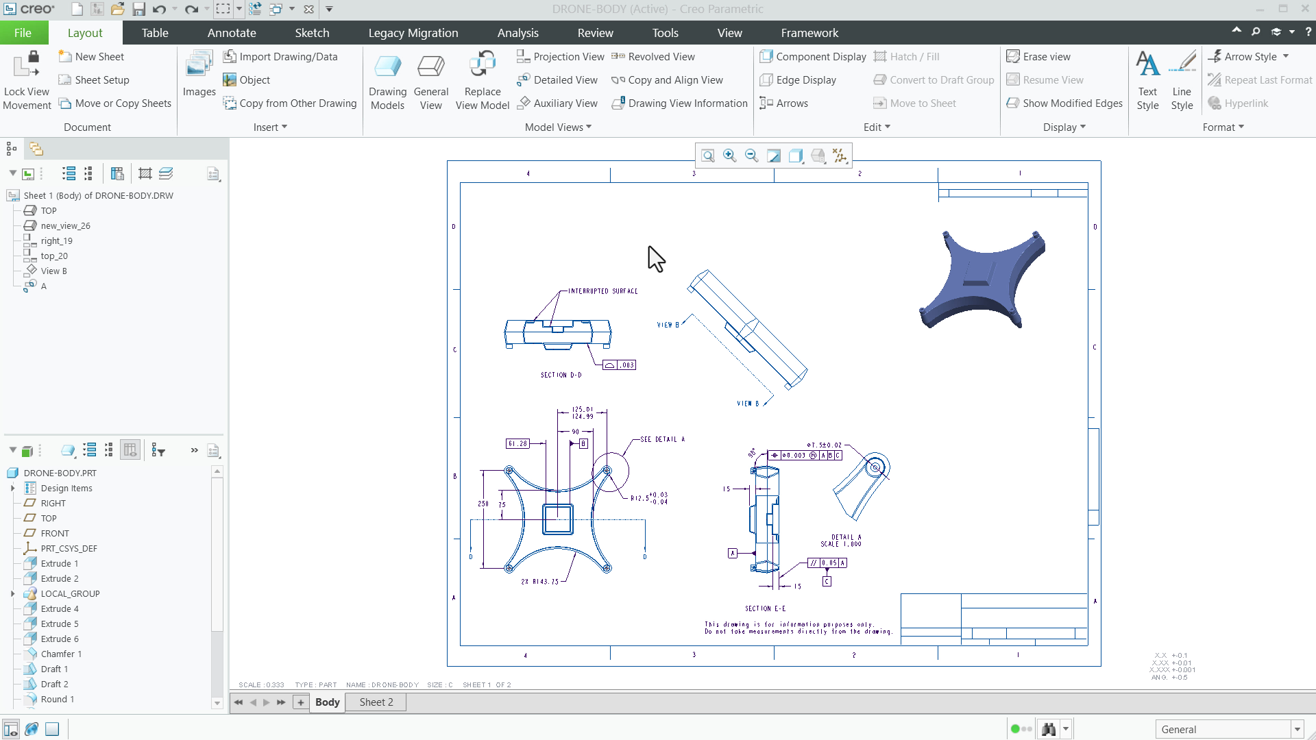Click Sheet Setup button
Screen dimensions: 1316x740
pyautogui.click(x=94, y=80)
